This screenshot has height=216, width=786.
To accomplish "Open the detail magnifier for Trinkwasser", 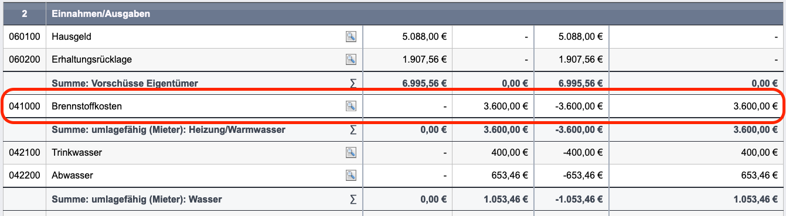I will click(x=351, y=153).
